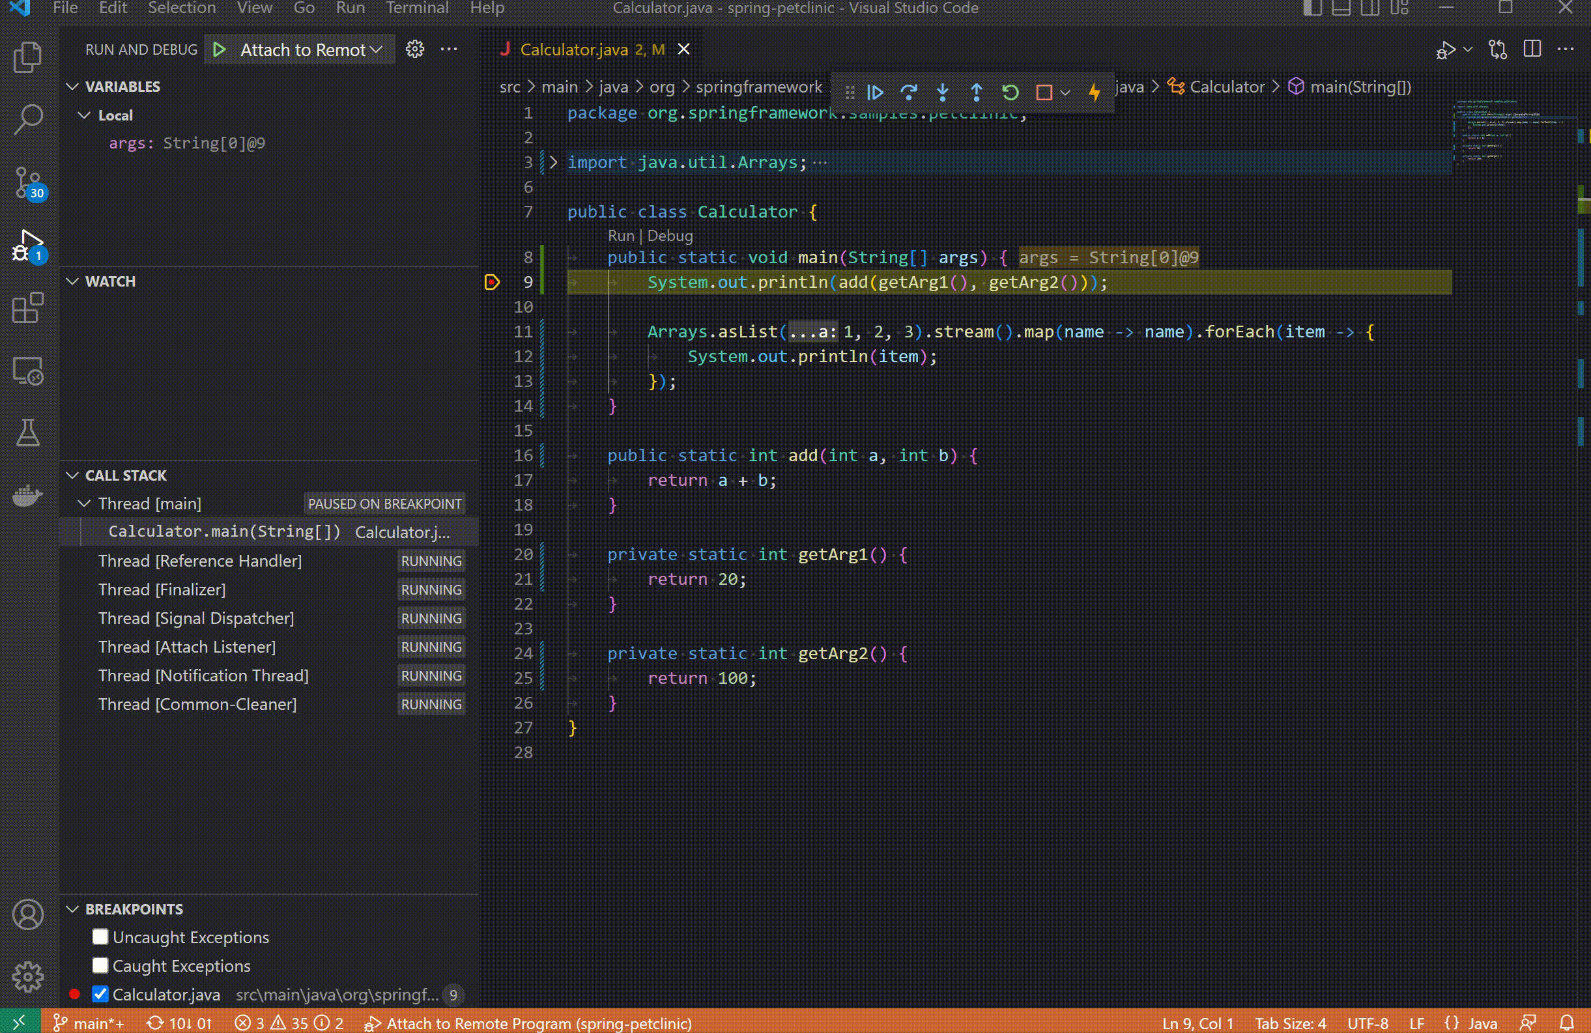Screen dimensions: 1591x1033
Task: Collapse the WATCH section
Action: tap(72, 281)
